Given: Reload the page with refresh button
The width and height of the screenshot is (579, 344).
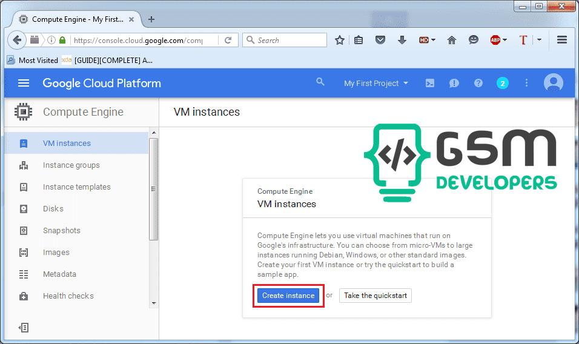Looking at the screenshot, I should 228,40.
